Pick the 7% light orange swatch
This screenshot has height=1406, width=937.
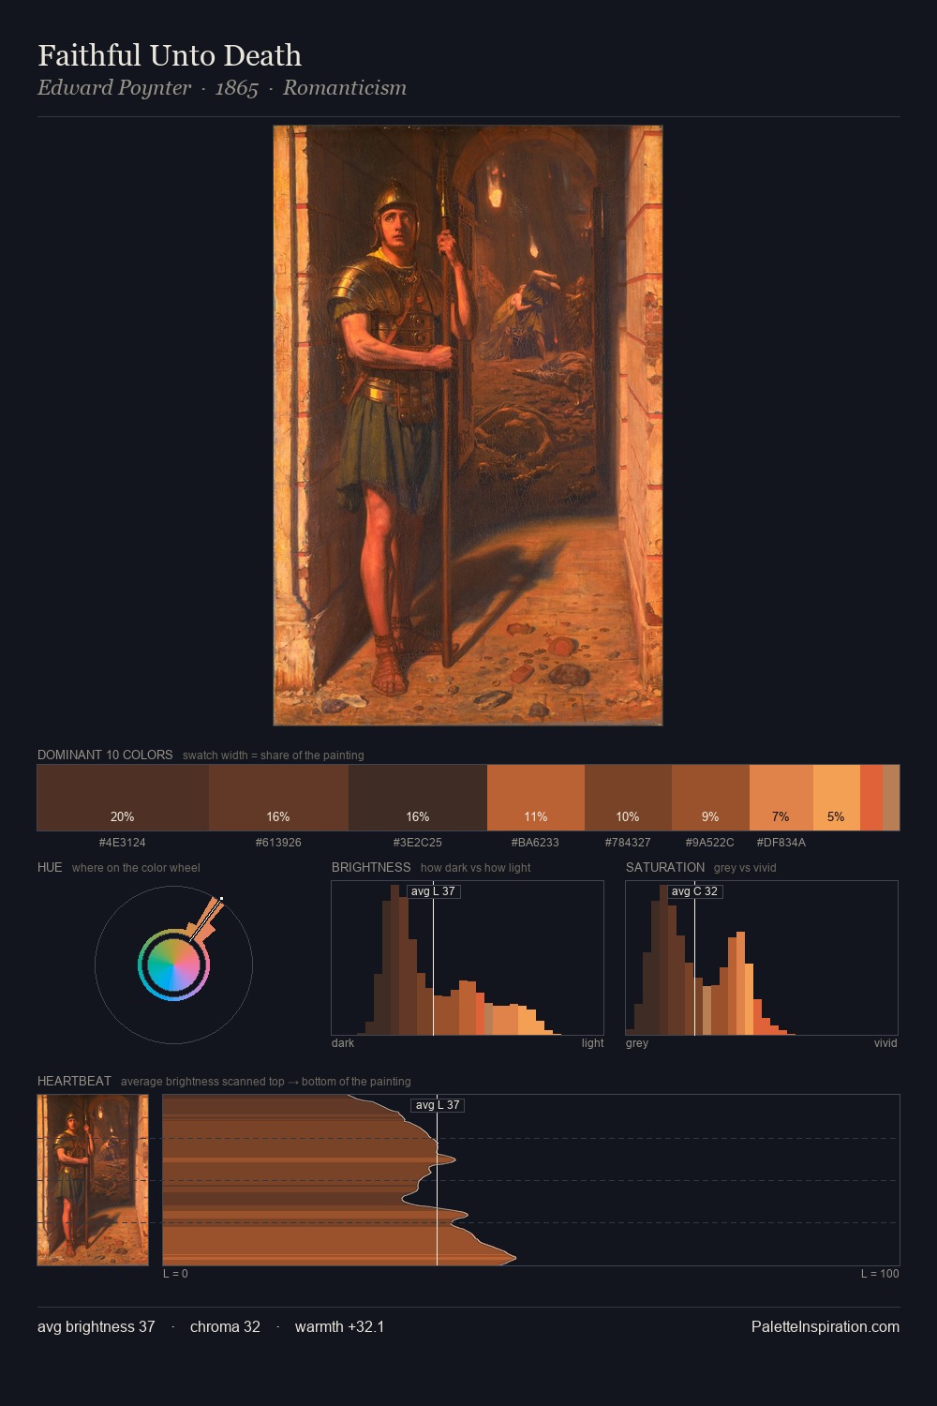(x=781, y=798)
